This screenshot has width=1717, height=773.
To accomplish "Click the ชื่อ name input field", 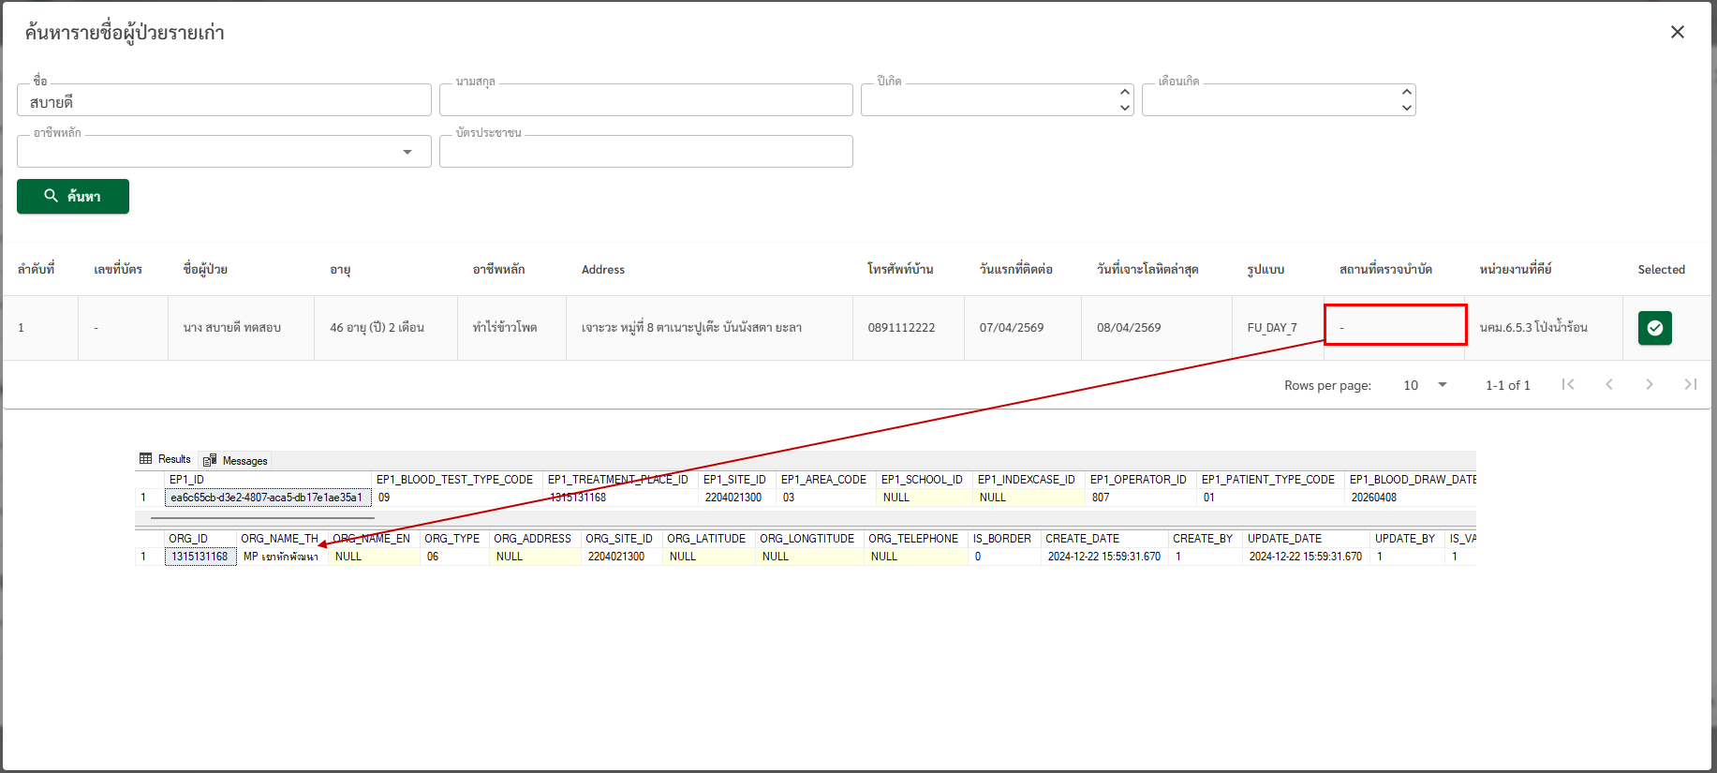I will click(224, 101).
